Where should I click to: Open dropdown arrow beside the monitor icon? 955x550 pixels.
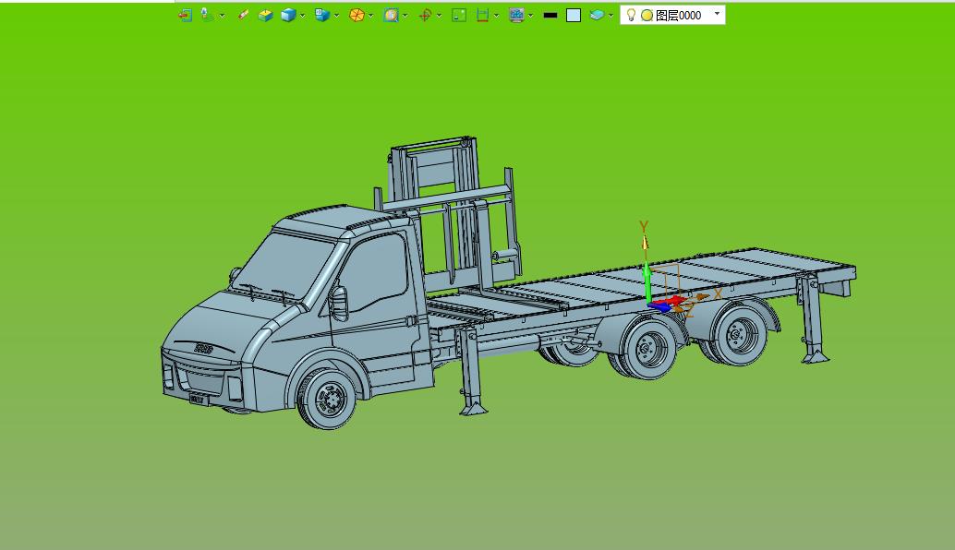coord(530,16)
